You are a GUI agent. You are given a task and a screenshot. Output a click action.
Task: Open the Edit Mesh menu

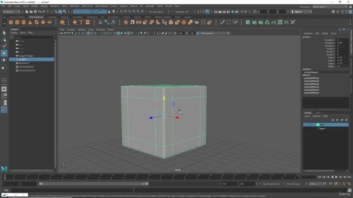(x=74, y=6)
